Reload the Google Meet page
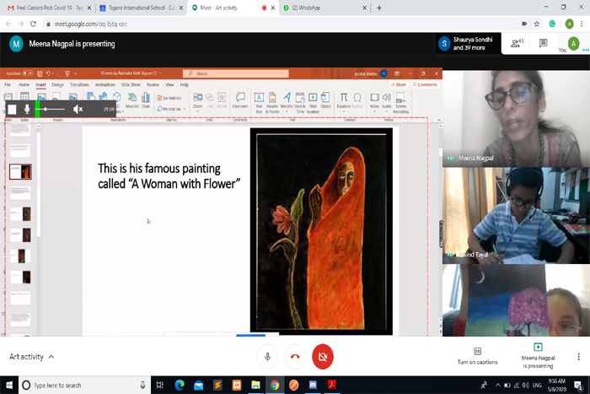The height and width of the screenshot is (394, 590). [33, 24]
